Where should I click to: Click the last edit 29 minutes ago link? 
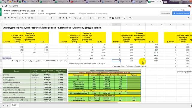click(x=93, y=14)
